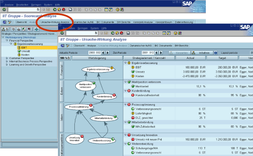Open Analyse menu in Scorecard window
The image size is (253, 156).
pos(9,5)
